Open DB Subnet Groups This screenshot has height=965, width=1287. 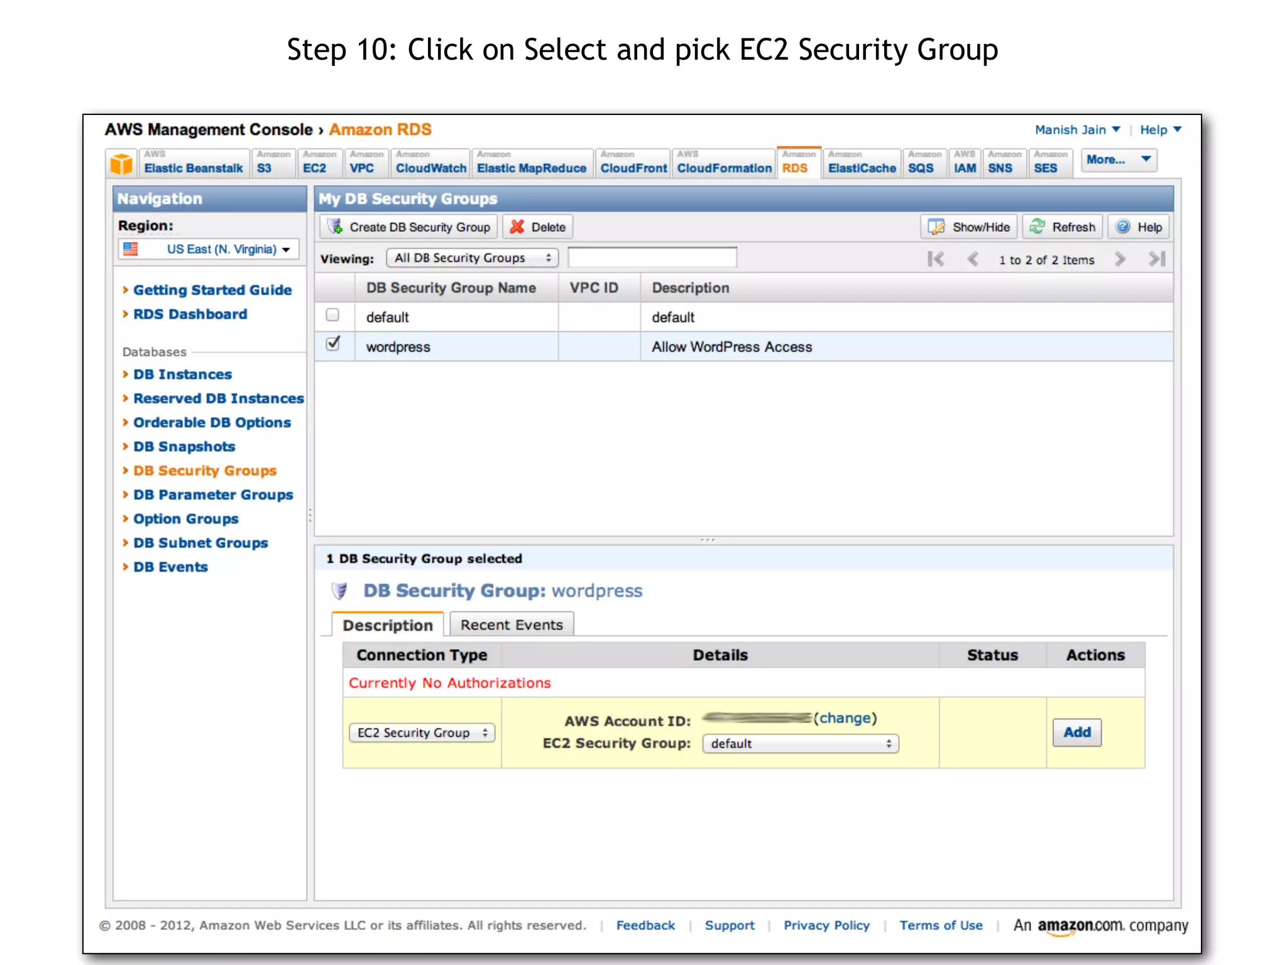(200, 543)
